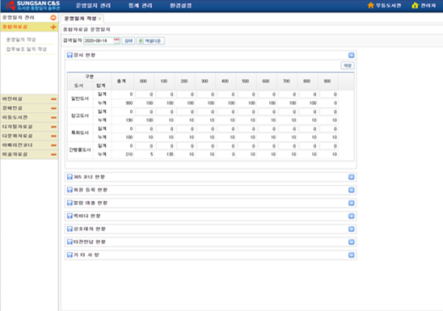The image size is (443, 311).
Task: Open the 운영일지 관리 top menu
Action: (x=93, y=6)
